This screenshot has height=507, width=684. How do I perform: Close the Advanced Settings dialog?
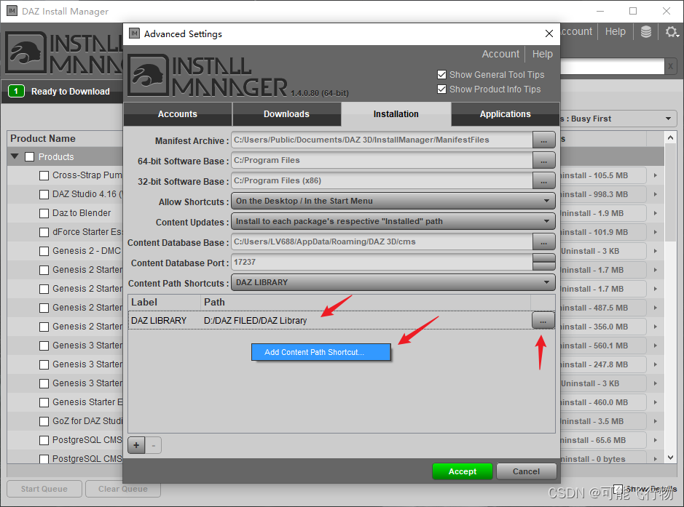pyautogui.click(x=549, y=33)
